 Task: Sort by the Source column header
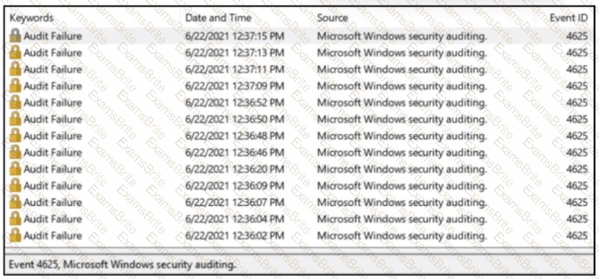[332, 18]
